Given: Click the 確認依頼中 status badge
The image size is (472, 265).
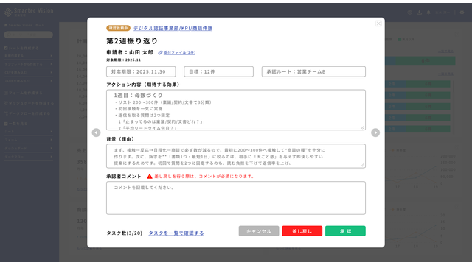Looking at the screenshot, I should (x=118, y=28).
